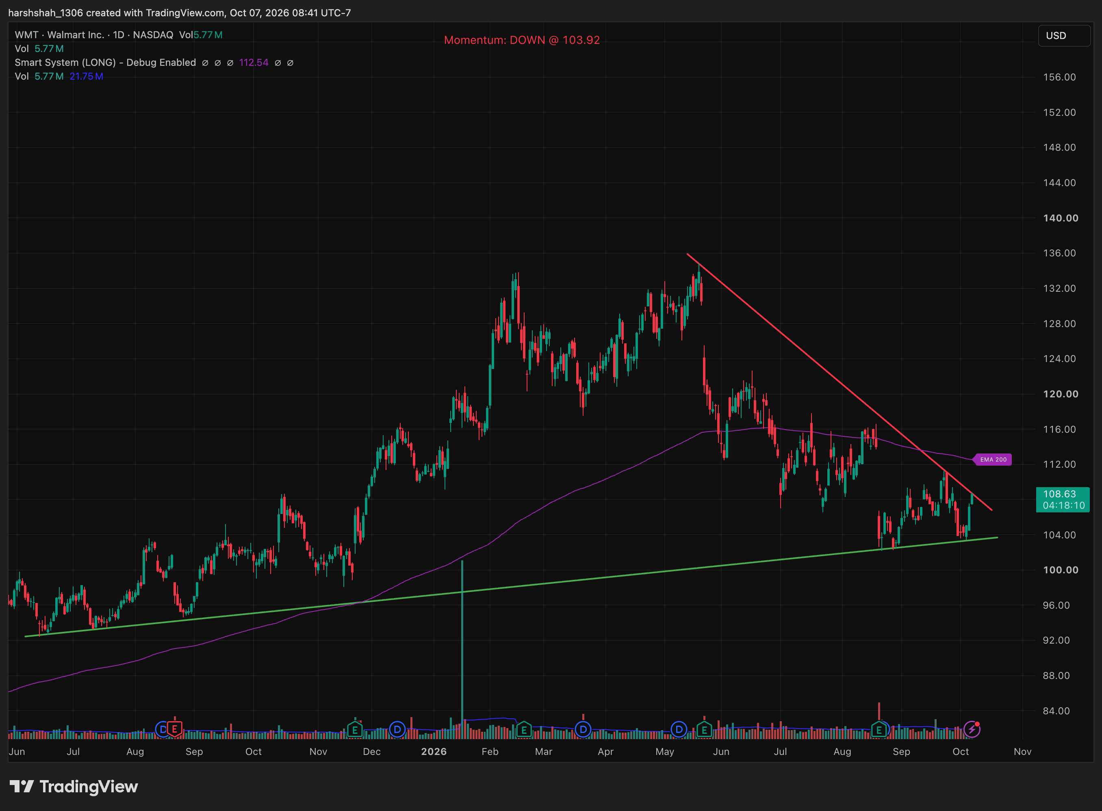Click the 120.00 price axis label
This screenshot has height=811, width=1102.
pyautogui.click(x=1060, y=394)
